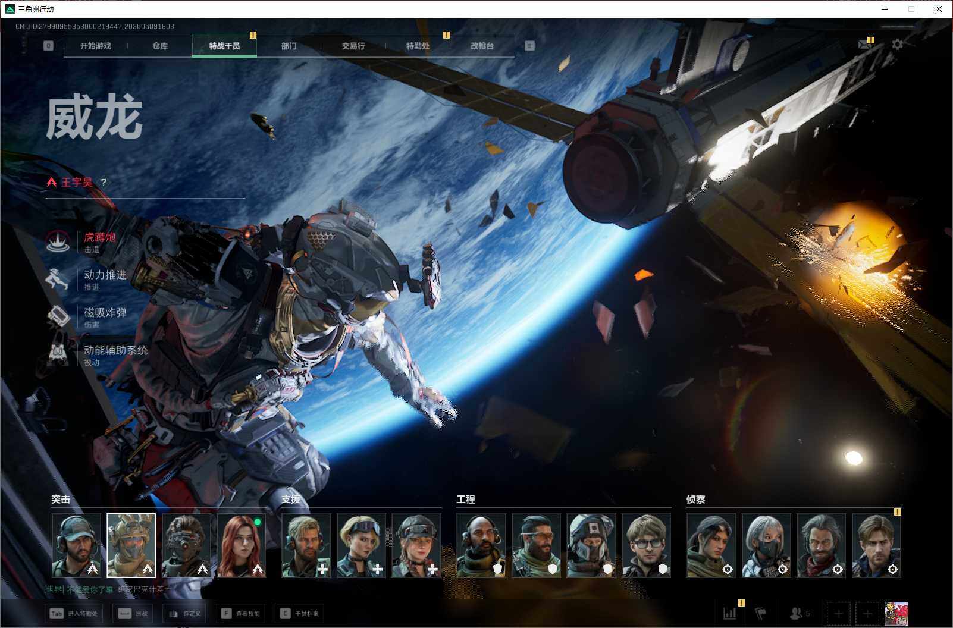The width and height of the screenshot is (953, 628).
Task: Open the 干员档案 operator file button
Action: [300, 613]
